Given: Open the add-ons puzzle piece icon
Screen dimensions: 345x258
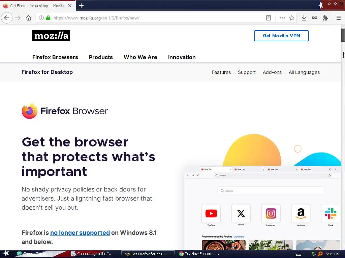Looking at the screenshot, I should pos(325,18).
